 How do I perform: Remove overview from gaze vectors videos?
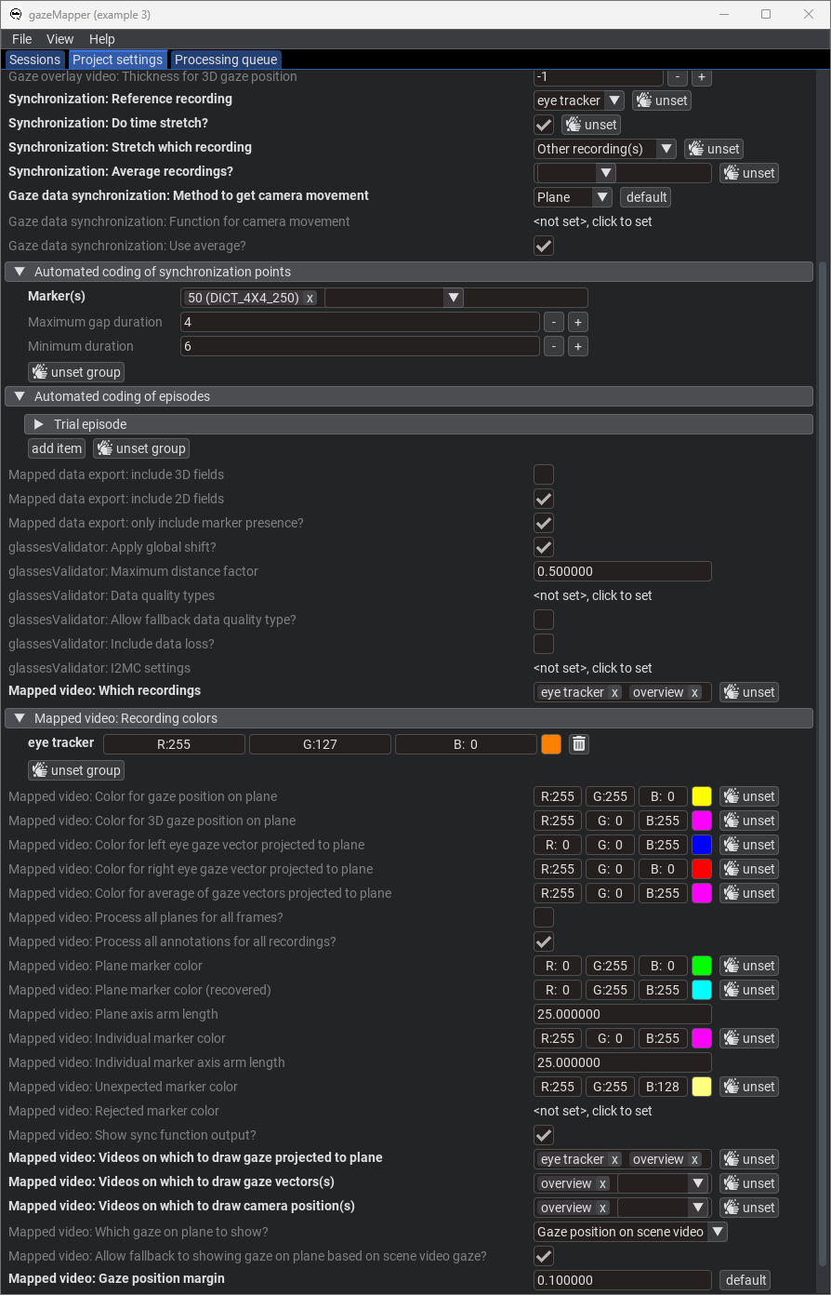[602, 1183]
